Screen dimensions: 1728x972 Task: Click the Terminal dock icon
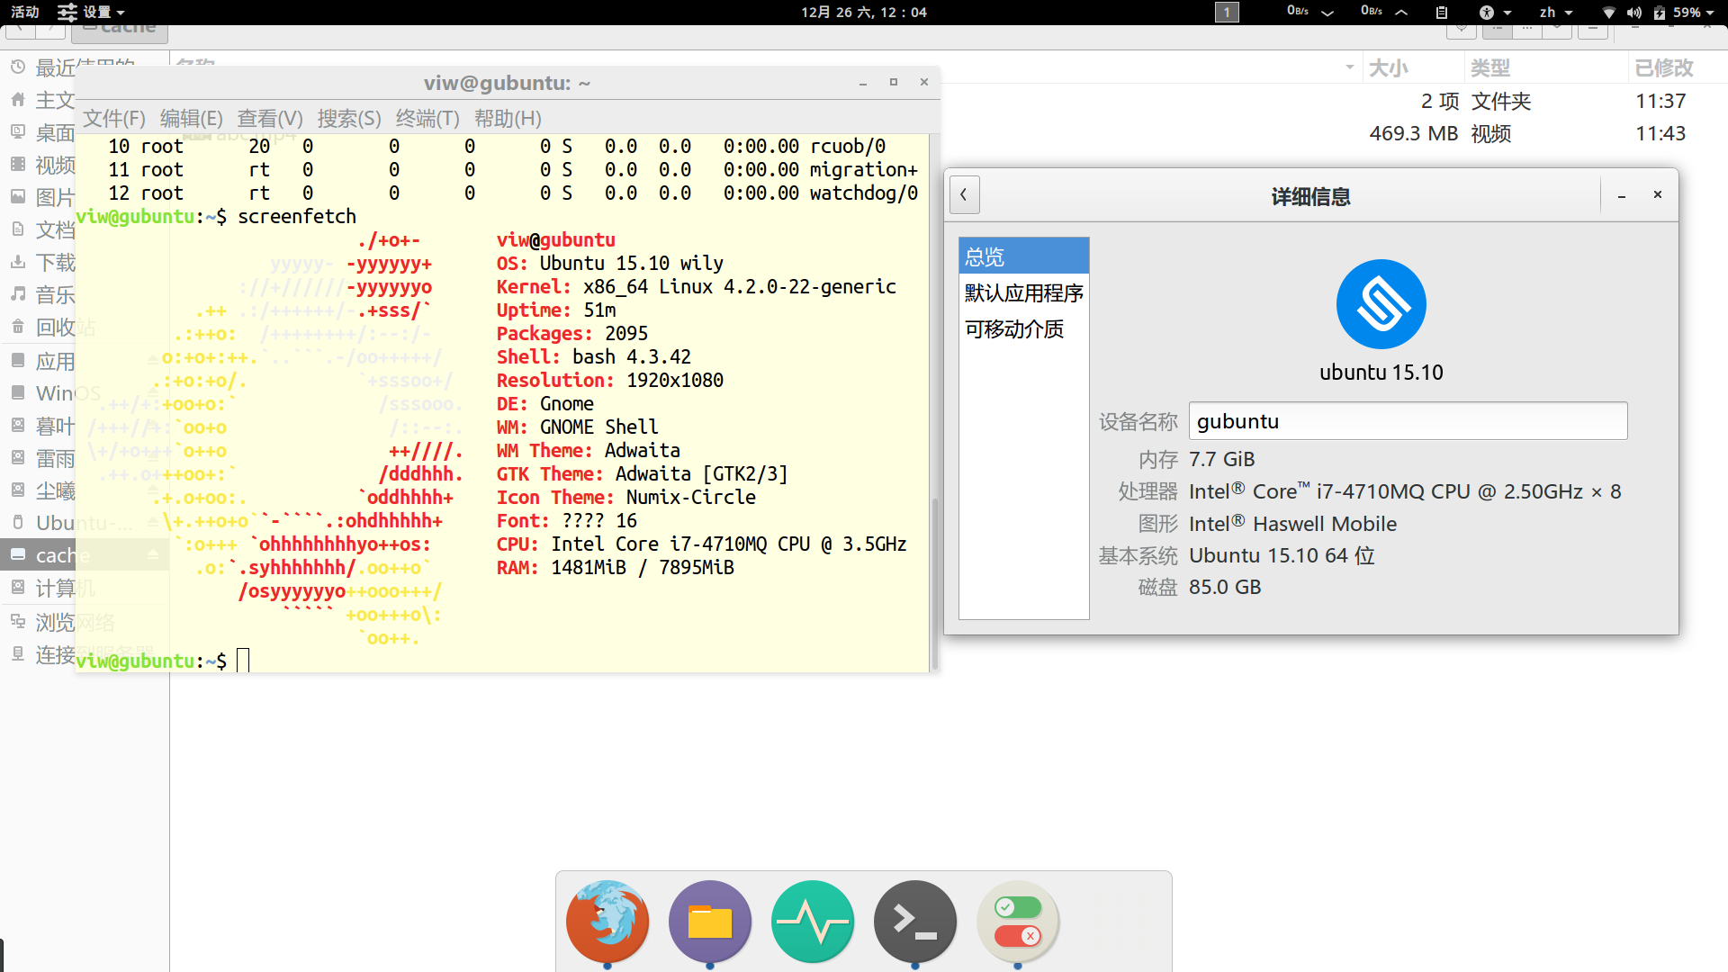(915, 922)
